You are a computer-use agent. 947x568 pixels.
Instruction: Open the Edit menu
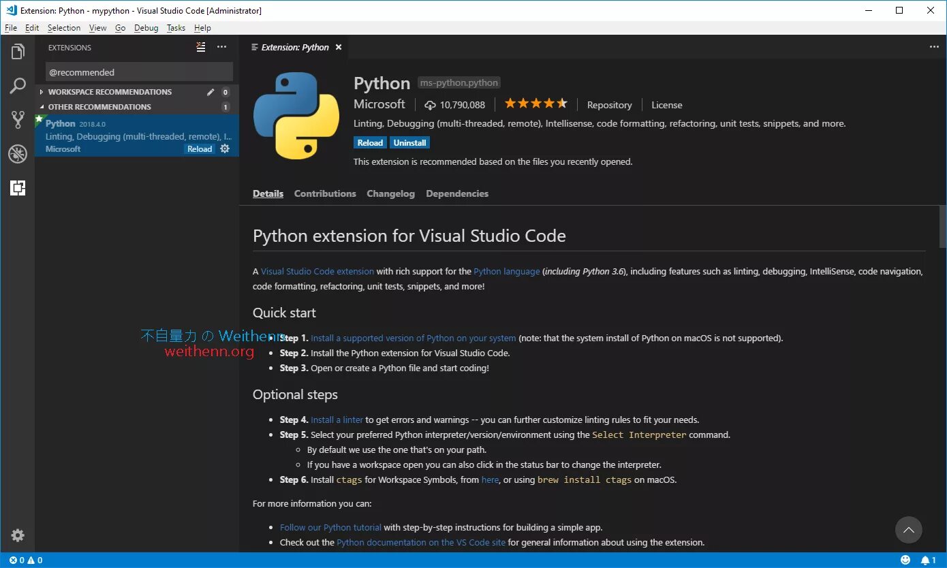pyautogui.click(x=32, y=28)
